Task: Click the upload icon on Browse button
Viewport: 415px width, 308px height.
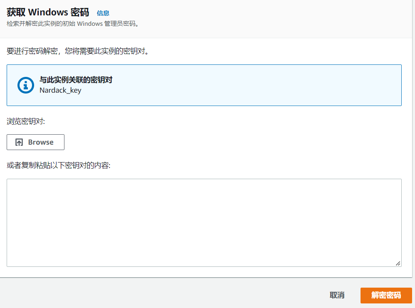Action: [x=19, y=142]
